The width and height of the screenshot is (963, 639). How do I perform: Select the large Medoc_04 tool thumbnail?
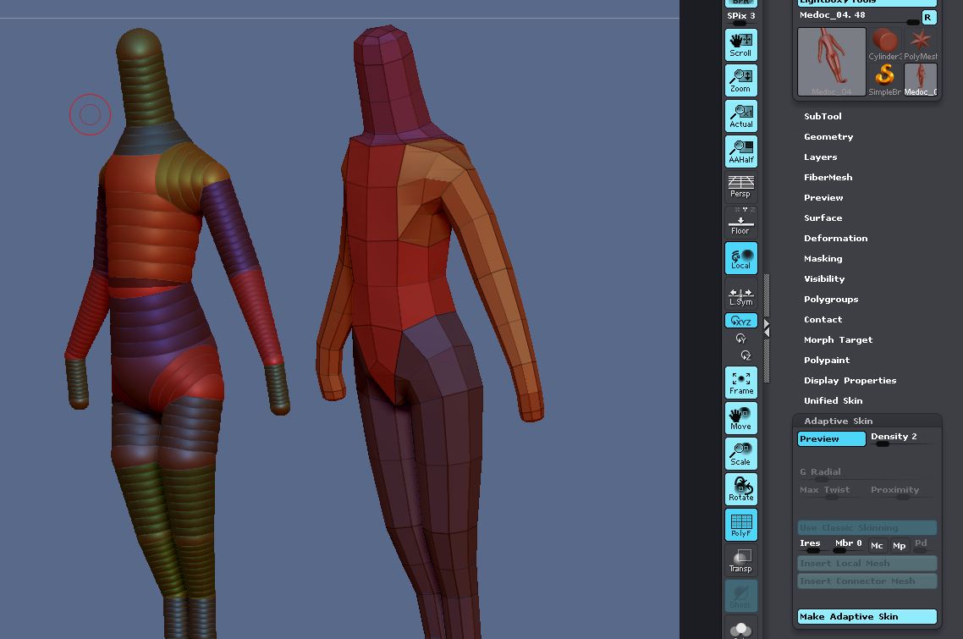pyautogui.click(x=832, y=62)
